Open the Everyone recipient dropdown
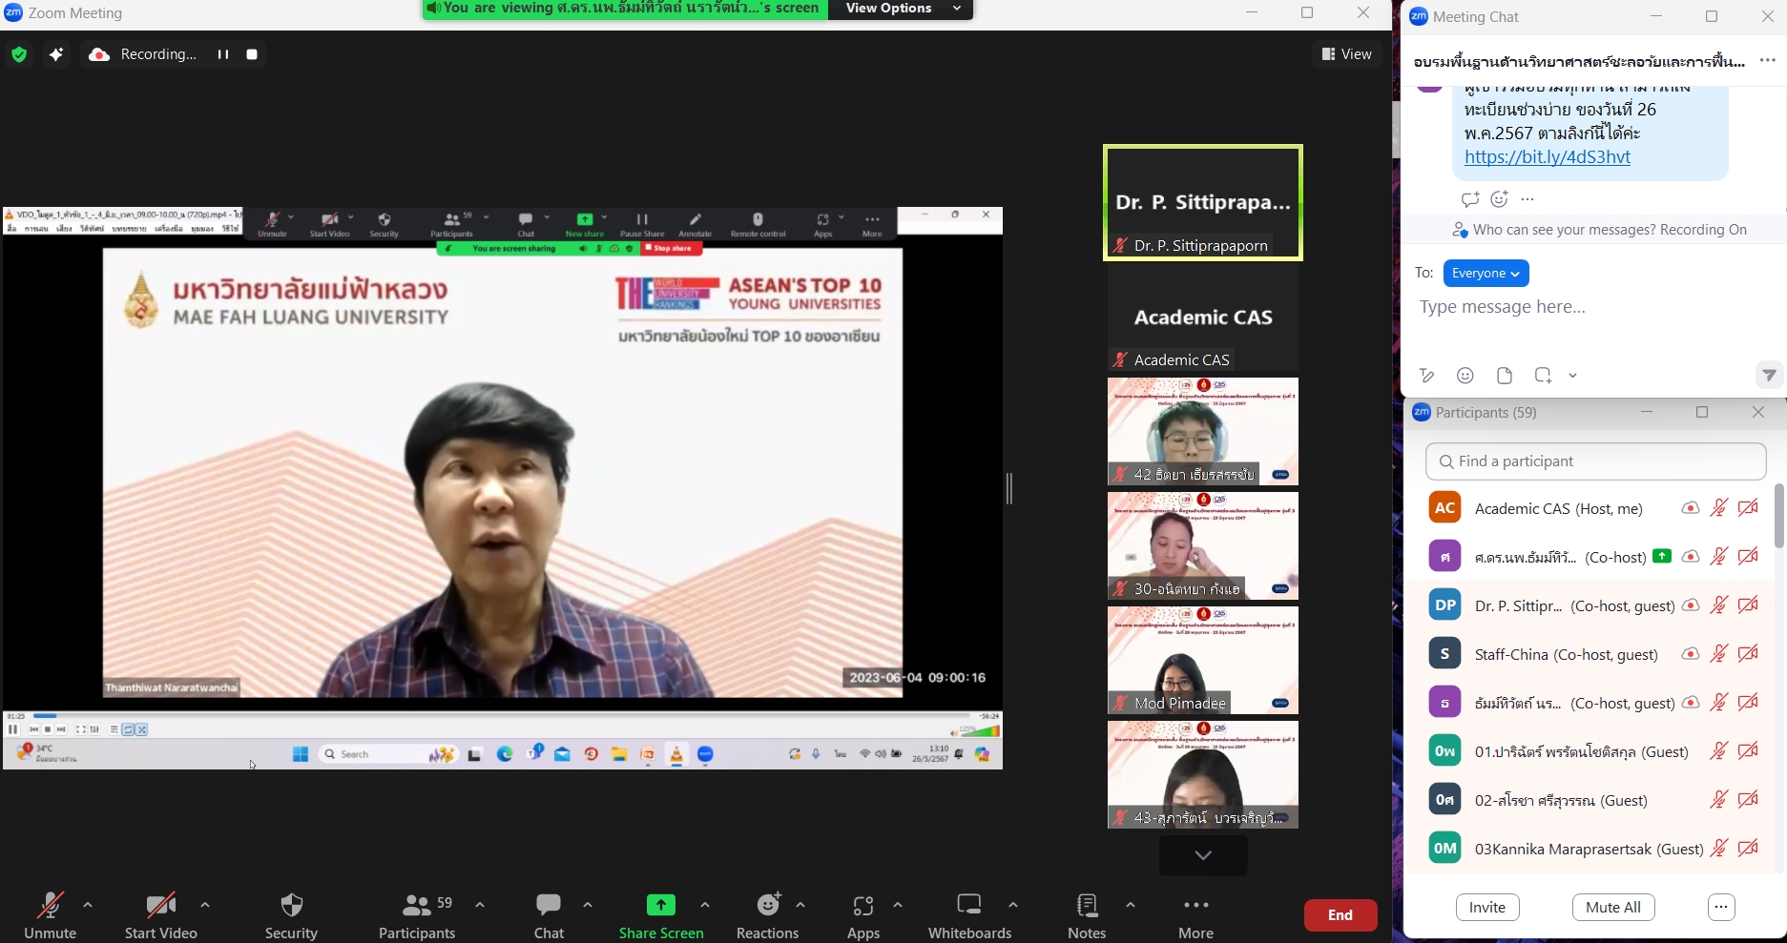Viewport: 1787px width, 943px height. (1486, 274)
